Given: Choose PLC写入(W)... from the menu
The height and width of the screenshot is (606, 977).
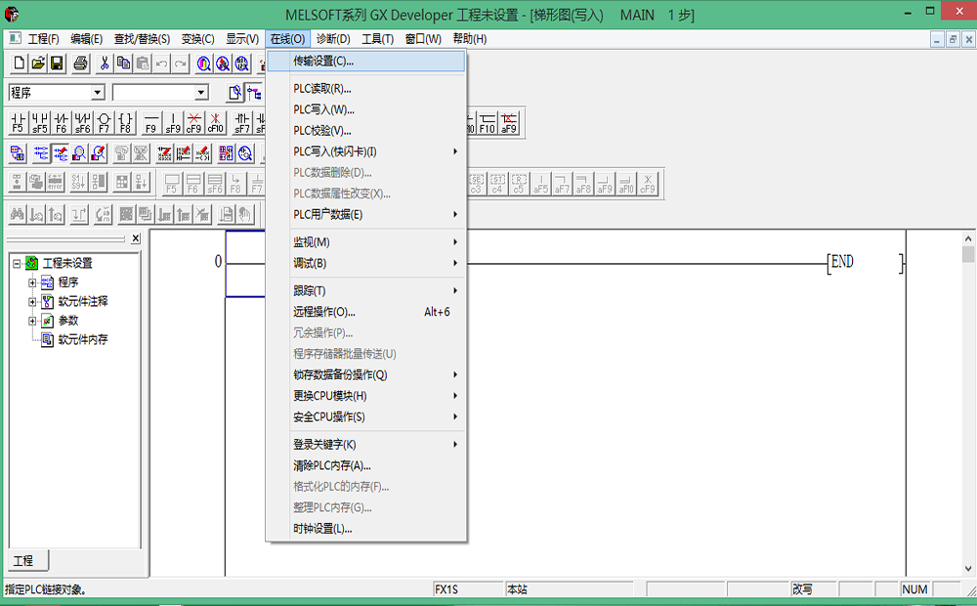Looking at the screenshot, I should (323, 109).
